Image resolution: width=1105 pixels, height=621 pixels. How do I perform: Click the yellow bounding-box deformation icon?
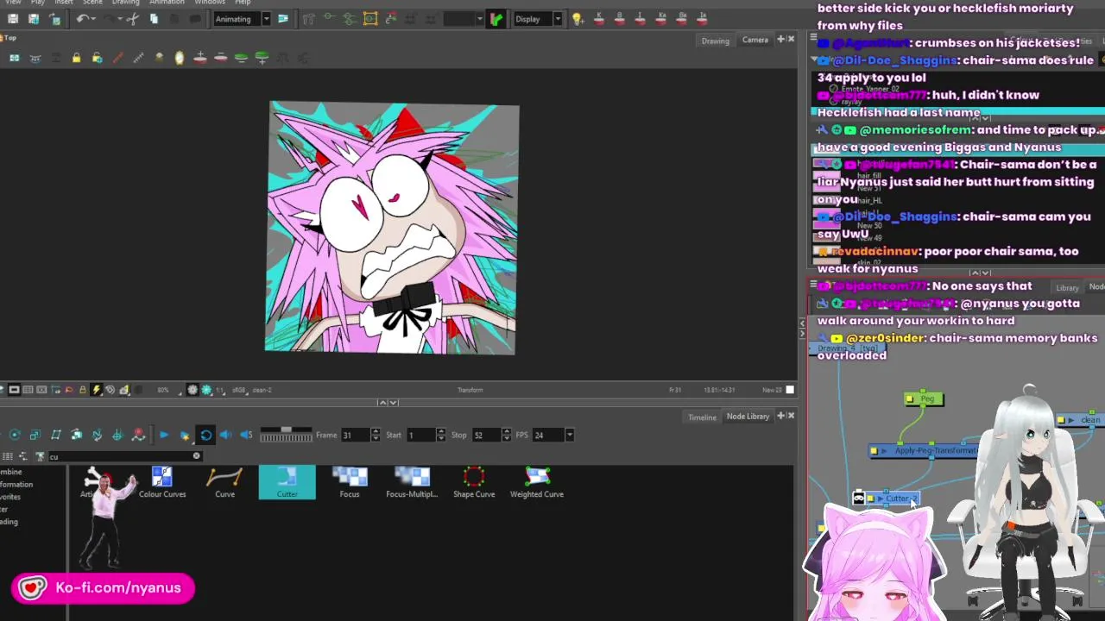pyautogui.click(x=370, y=19)
